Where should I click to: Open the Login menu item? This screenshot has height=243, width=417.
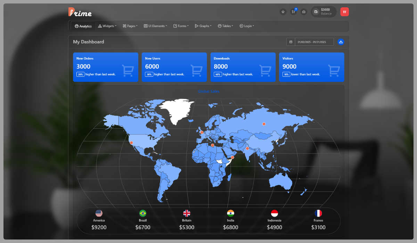pyautogui.click(x=246, y=26)
